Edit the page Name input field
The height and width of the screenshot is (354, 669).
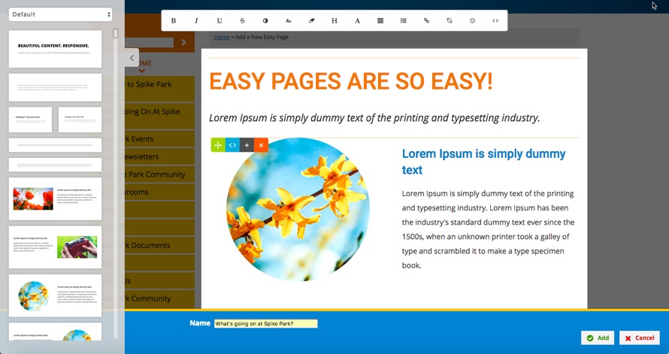click(x=265, y=324)
